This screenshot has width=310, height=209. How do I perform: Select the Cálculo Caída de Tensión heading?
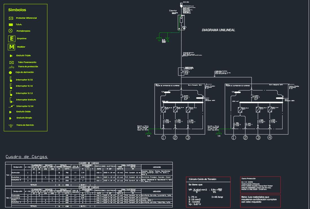[202, 179]
